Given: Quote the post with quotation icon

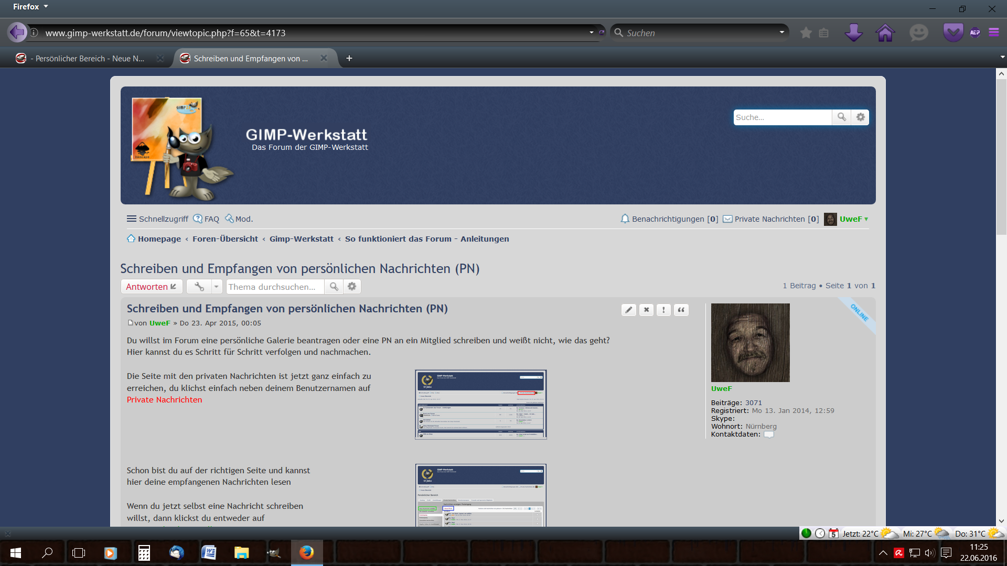Looking at the screenshot, I should (681, 310).
